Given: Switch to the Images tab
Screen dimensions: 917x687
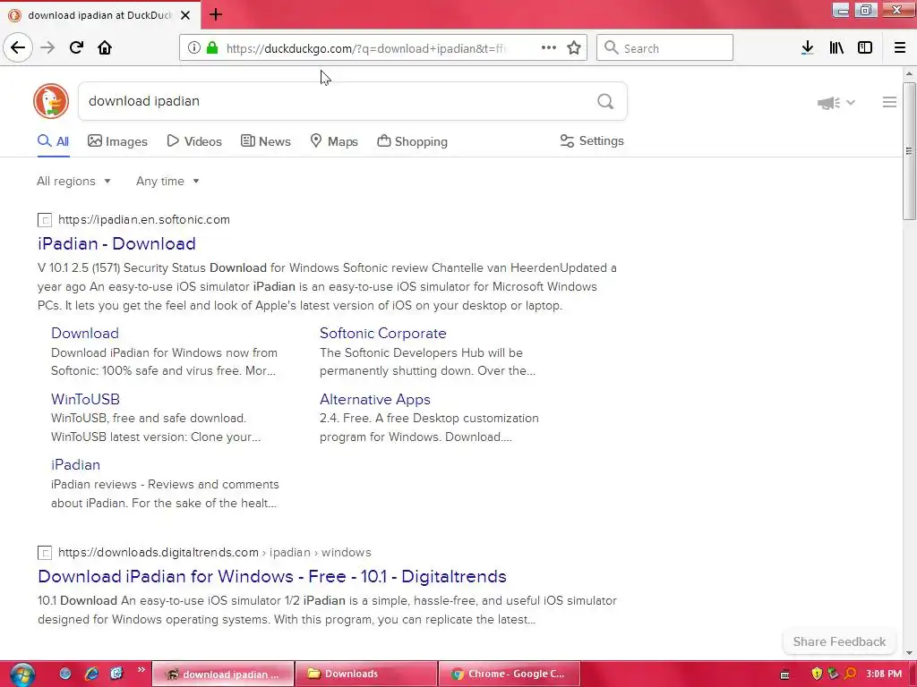Looking at the screenshot, I should click(x=117, y=141).
